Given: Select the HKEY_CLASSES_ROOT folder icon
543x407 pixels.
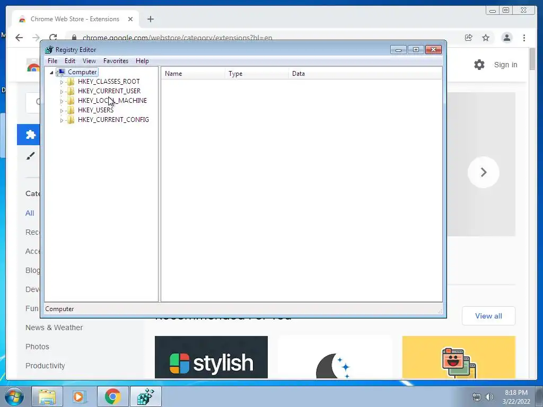Looking at the screenshot, I should [71, 82].
